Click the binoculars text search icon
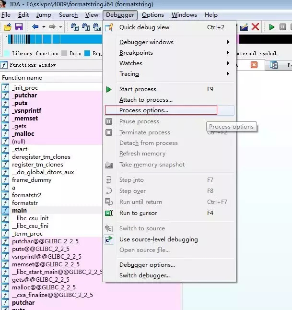This screenshot has height=310, width=292. 86,27
